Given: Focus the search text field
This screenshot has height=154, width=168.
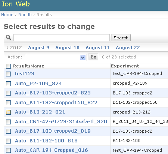Looking at the screenshot, I should 62,37.
